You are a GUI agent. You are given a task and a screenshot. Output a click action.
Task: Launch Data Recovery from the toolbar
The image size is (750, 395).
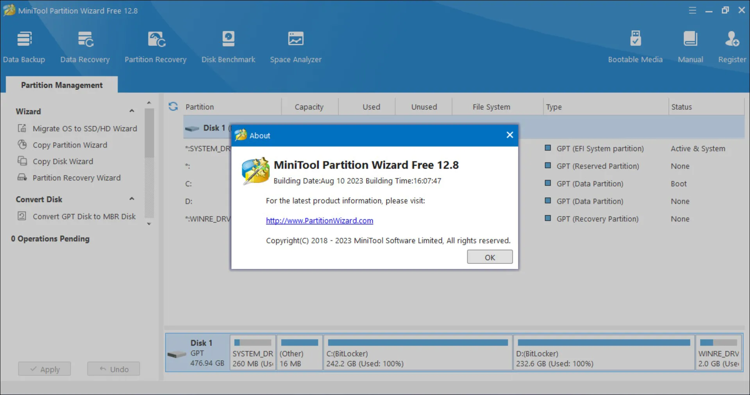[85, 47]
